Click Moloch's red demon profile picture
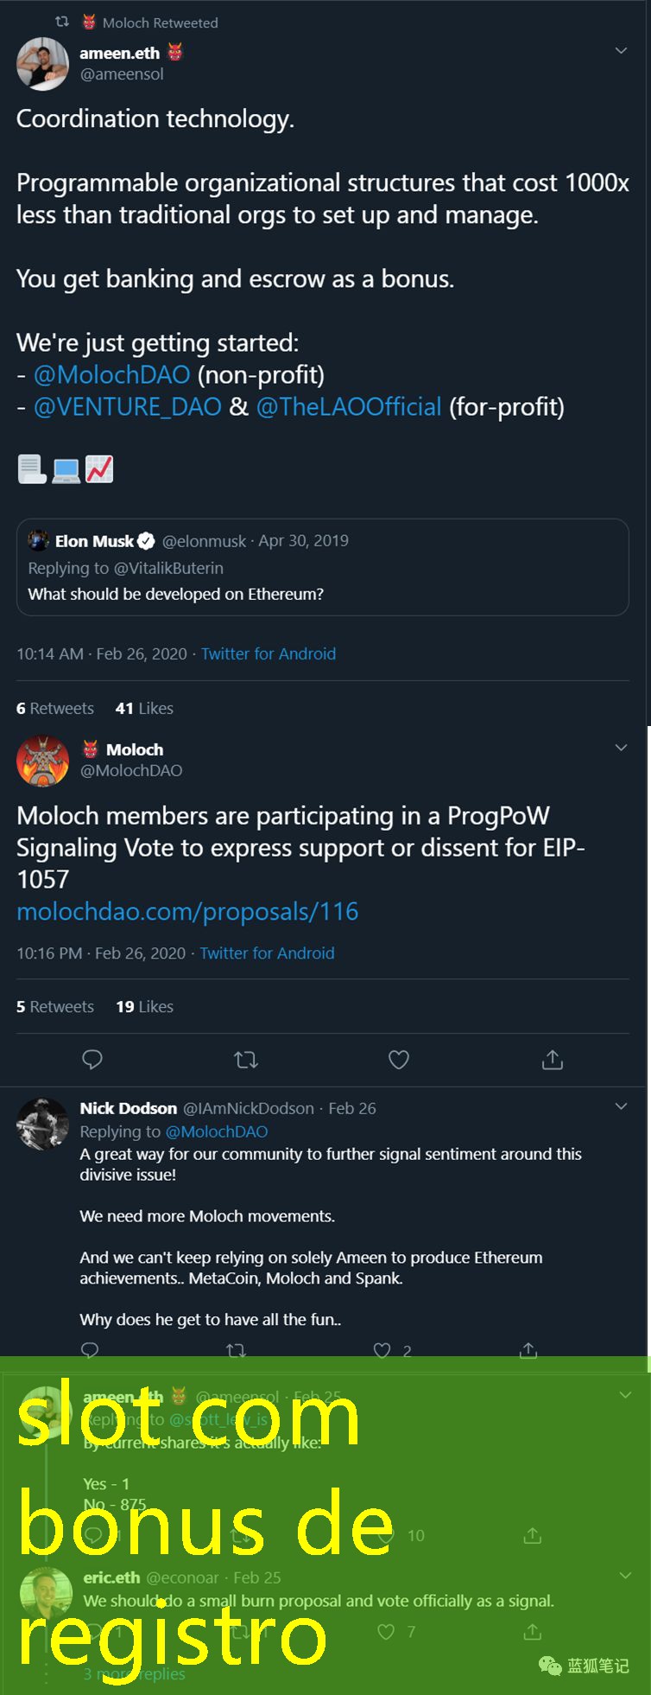The image size is (651, 1695). click(42, 761)
